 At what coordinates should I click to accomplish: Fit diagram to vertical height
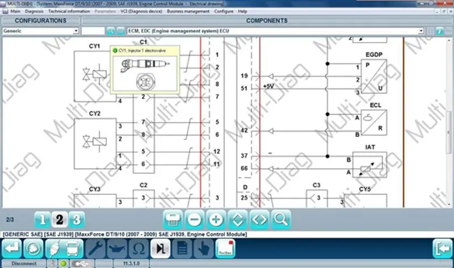[x=238, y=220]
